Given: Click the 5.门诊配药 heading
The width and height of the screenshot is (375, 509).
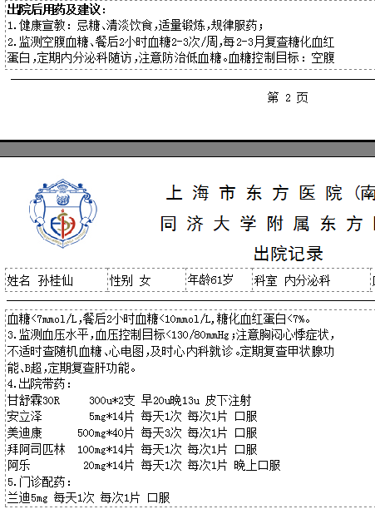Looking at the screenshot, I should [39, 482].
